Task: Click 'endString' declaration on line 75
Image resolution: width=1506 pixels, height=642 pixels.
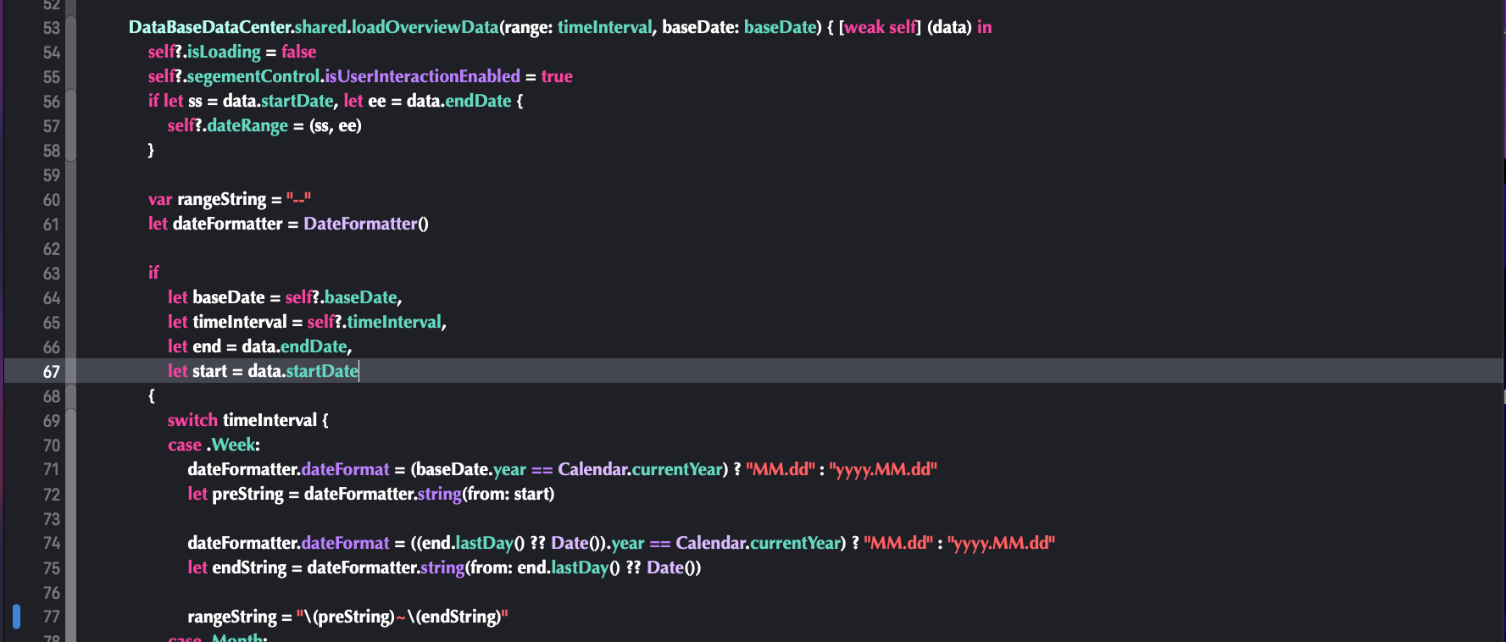Action: [x=249, y=567]
